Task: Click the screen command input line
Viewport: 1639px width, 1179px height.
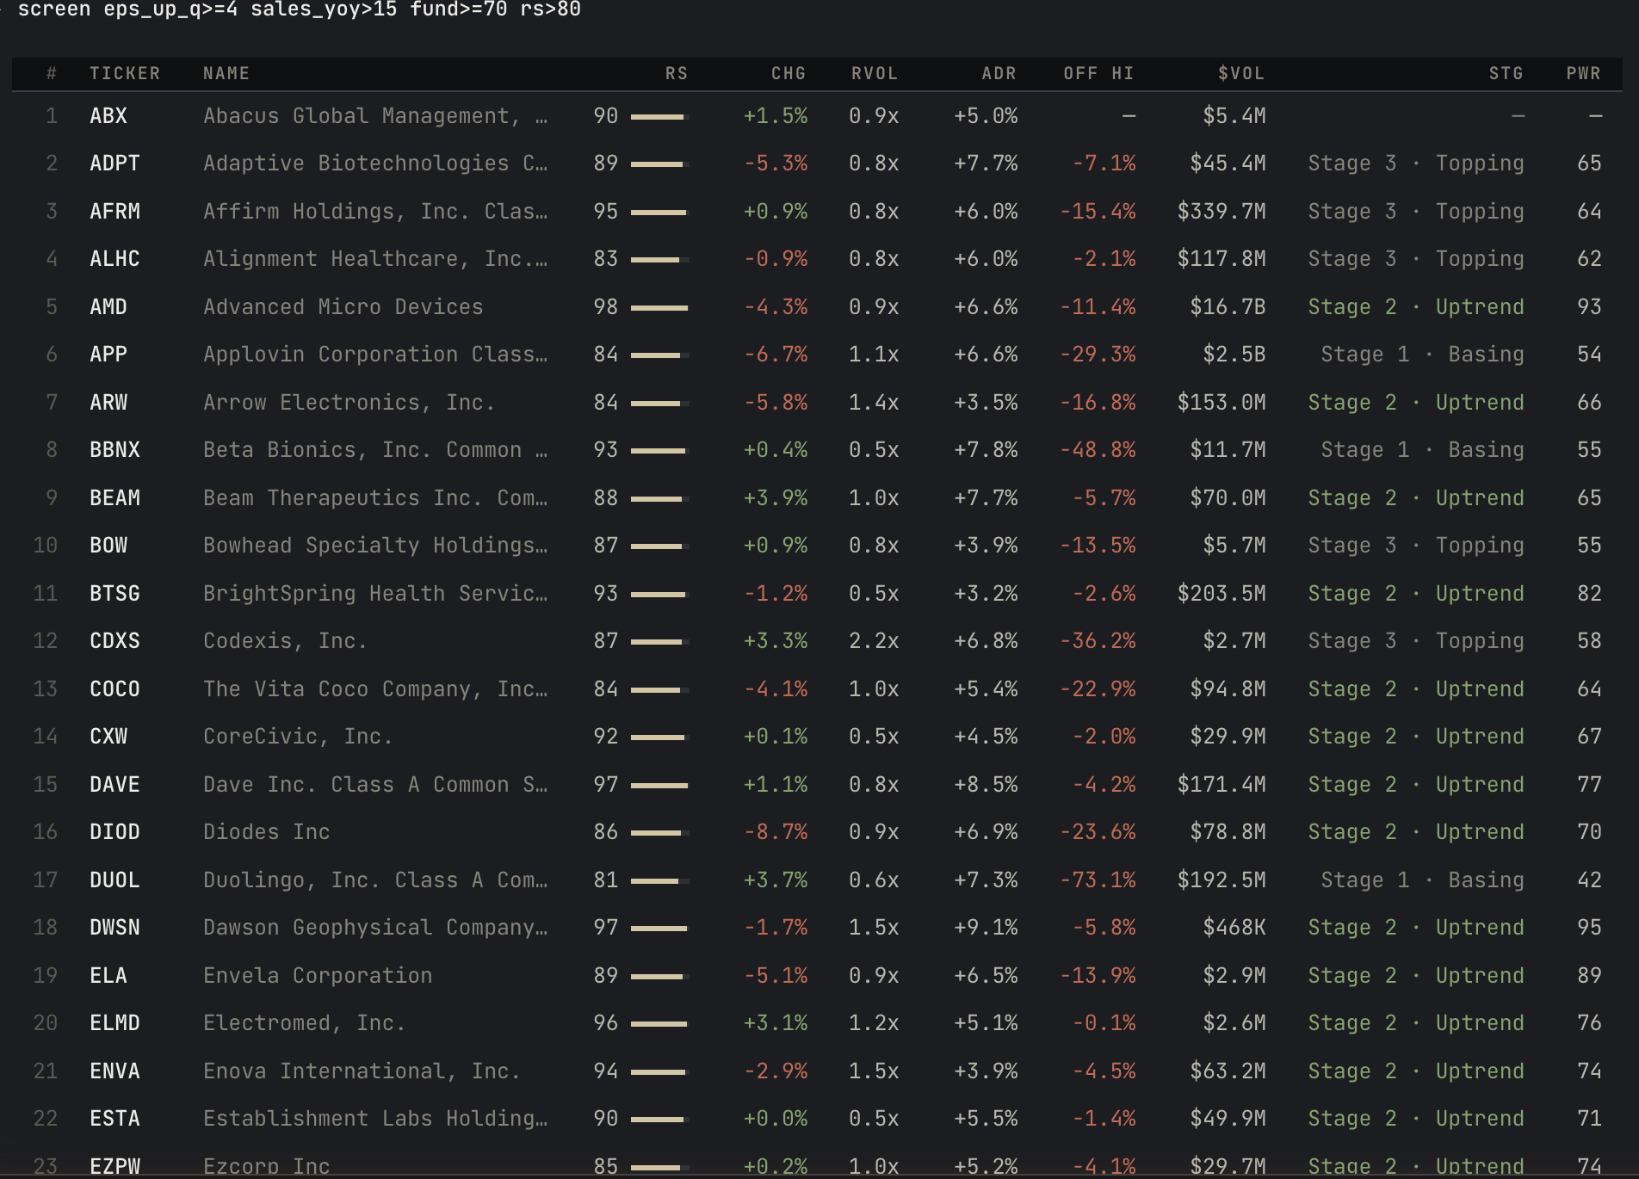Action: click(299, 9)
